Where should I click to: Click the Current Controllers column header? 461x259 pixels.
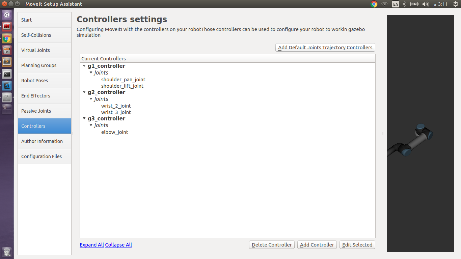(x=227, y=59)
